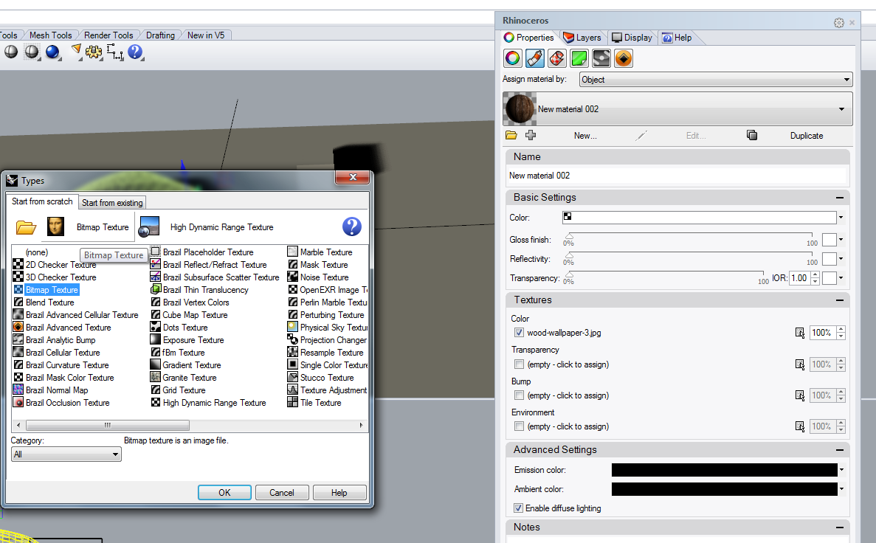Open the Drafting toolbar tab

coord(160,35)
